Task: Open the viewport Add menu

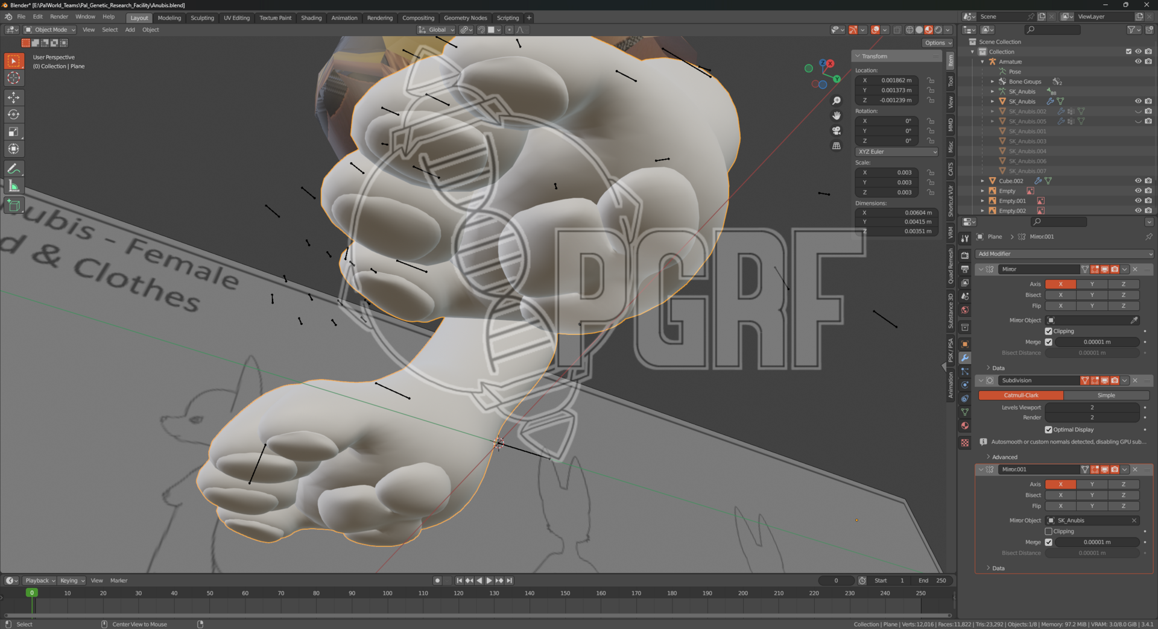Action: (130, 30)
